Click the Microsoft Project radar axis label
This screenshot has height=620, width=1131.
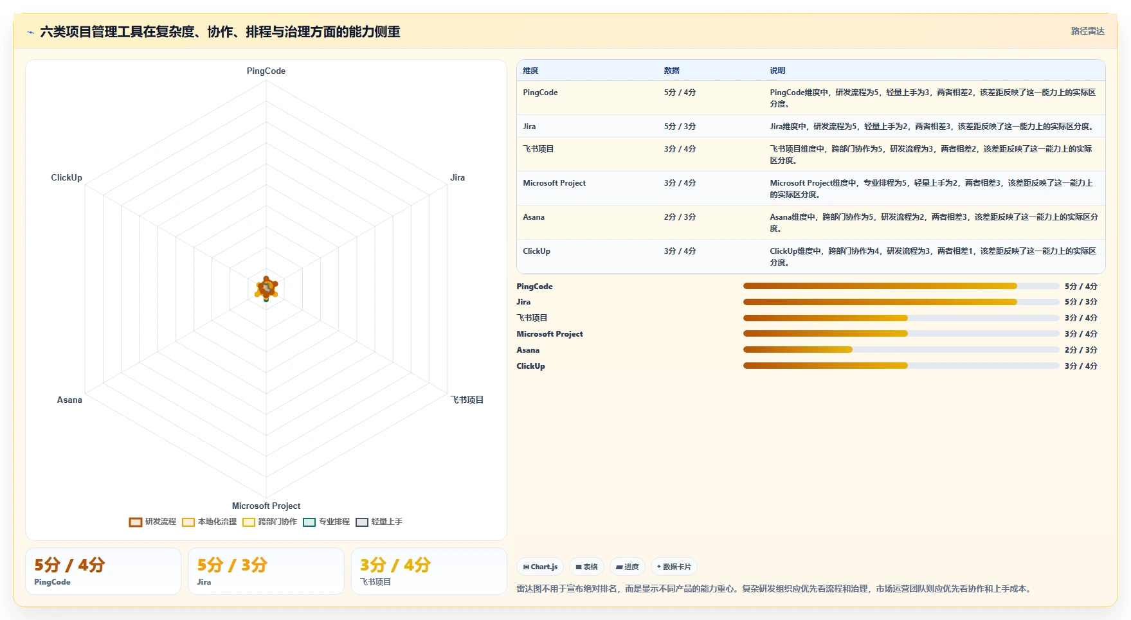click(266, 506)
